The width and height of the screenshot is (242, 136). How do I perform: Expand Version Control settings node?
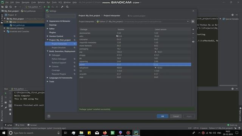pos(48,36)
